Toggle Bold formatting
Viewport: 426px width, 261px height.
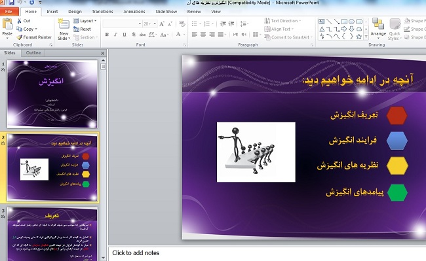tap(107, 35)
